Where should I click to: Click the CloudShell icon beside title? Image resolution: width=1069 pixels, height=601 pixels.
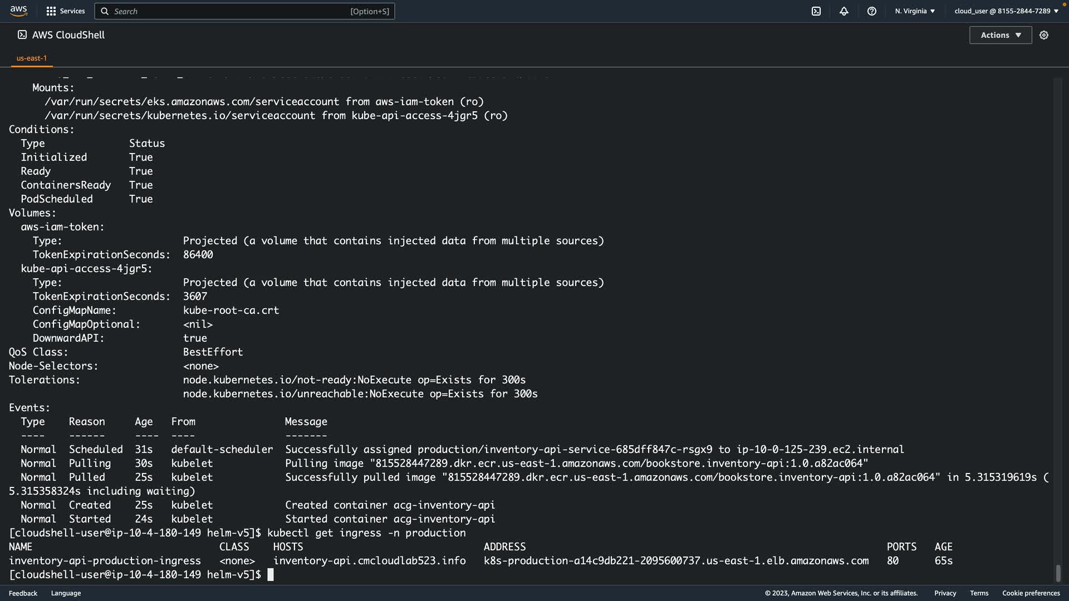tap(22, 35)
